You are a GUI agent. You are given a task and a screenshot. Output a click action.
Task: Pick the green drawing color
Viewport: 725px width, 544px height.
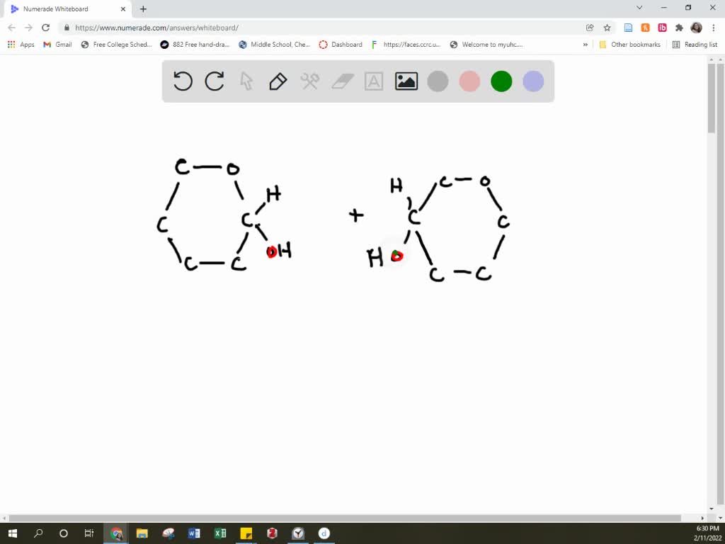point(501,81)
